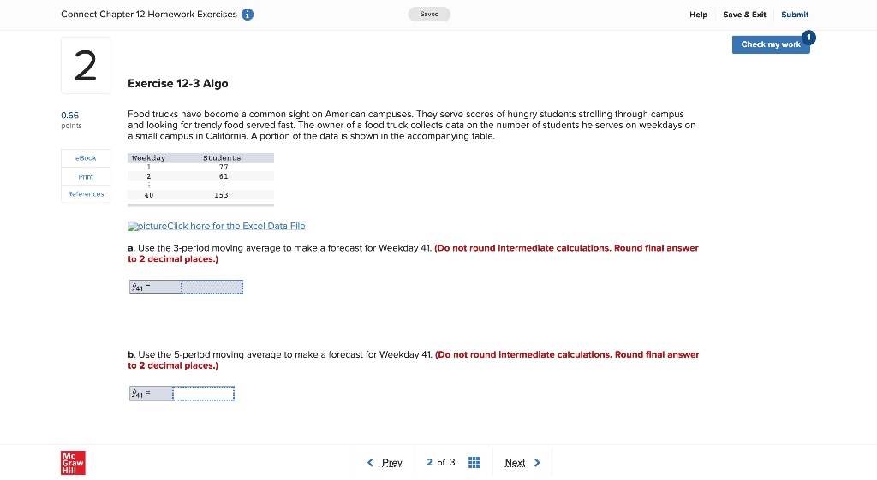This screenshot has width=877, height=480.
Task: Open the question grid navigator icon
Action: point(474,463)
